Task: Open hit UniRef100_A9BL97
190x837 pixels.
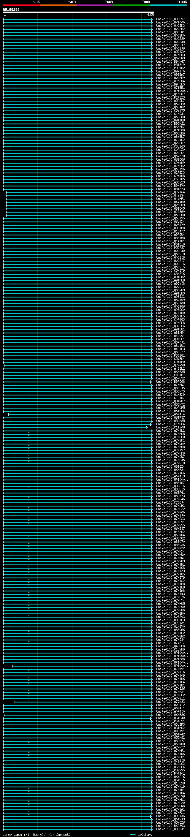Action: coord(170,19)
